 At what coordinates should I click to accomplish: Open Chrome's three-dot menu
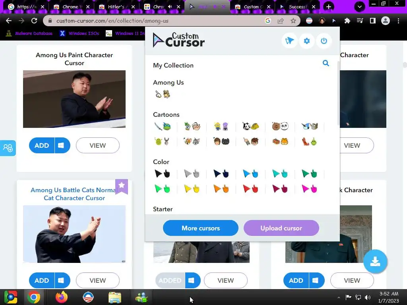(398, 21)
